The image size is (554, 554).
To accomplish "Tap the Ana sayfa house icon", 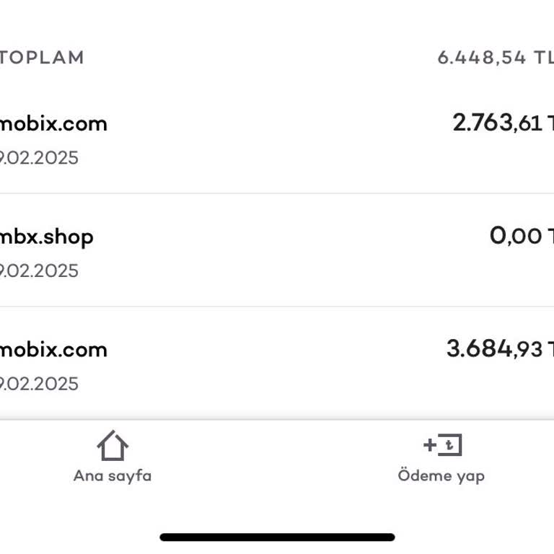I will coord(113,446).
